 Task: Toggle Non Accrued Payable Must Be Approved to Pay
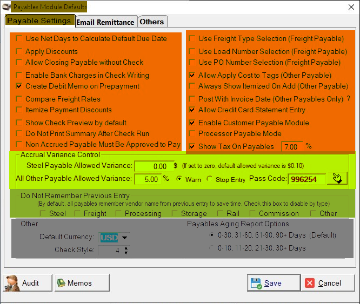pos(19,144)
